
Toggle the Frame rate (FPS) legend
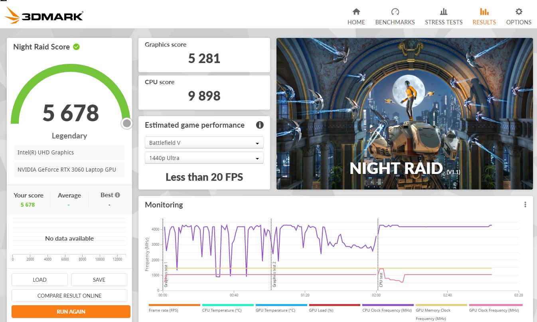point(174,309)
